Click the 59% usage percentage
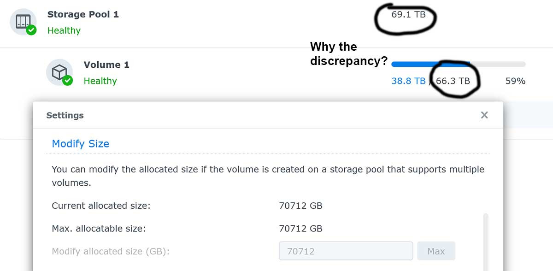The image size is (553, 271). (x=515, y=81)
